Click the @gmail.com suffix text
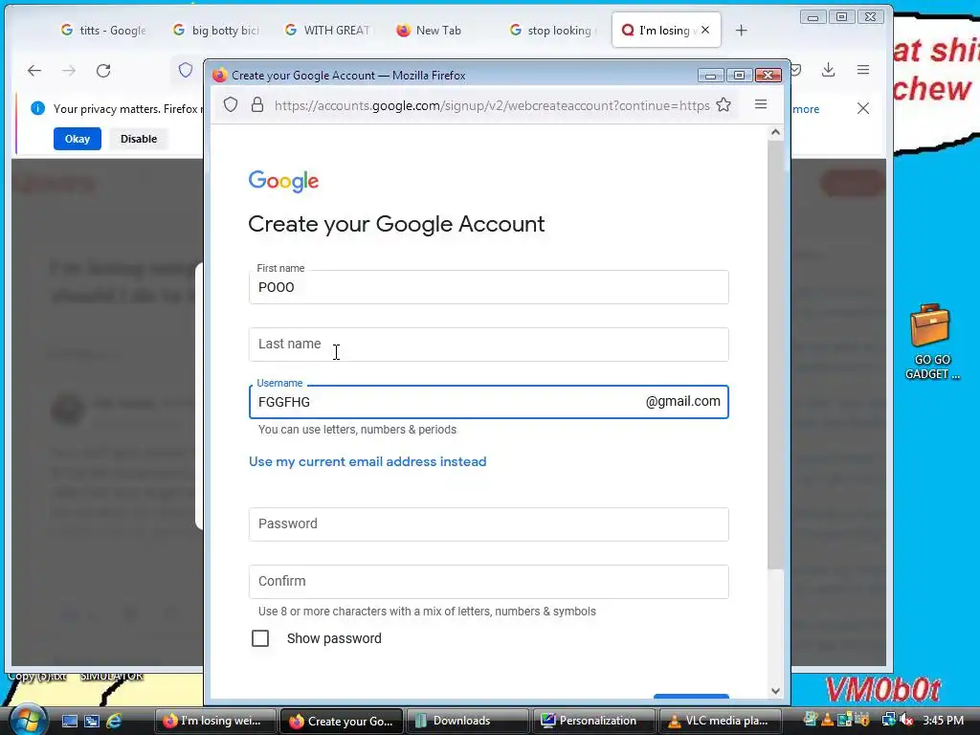980x735 pixels. click(682, 401)
